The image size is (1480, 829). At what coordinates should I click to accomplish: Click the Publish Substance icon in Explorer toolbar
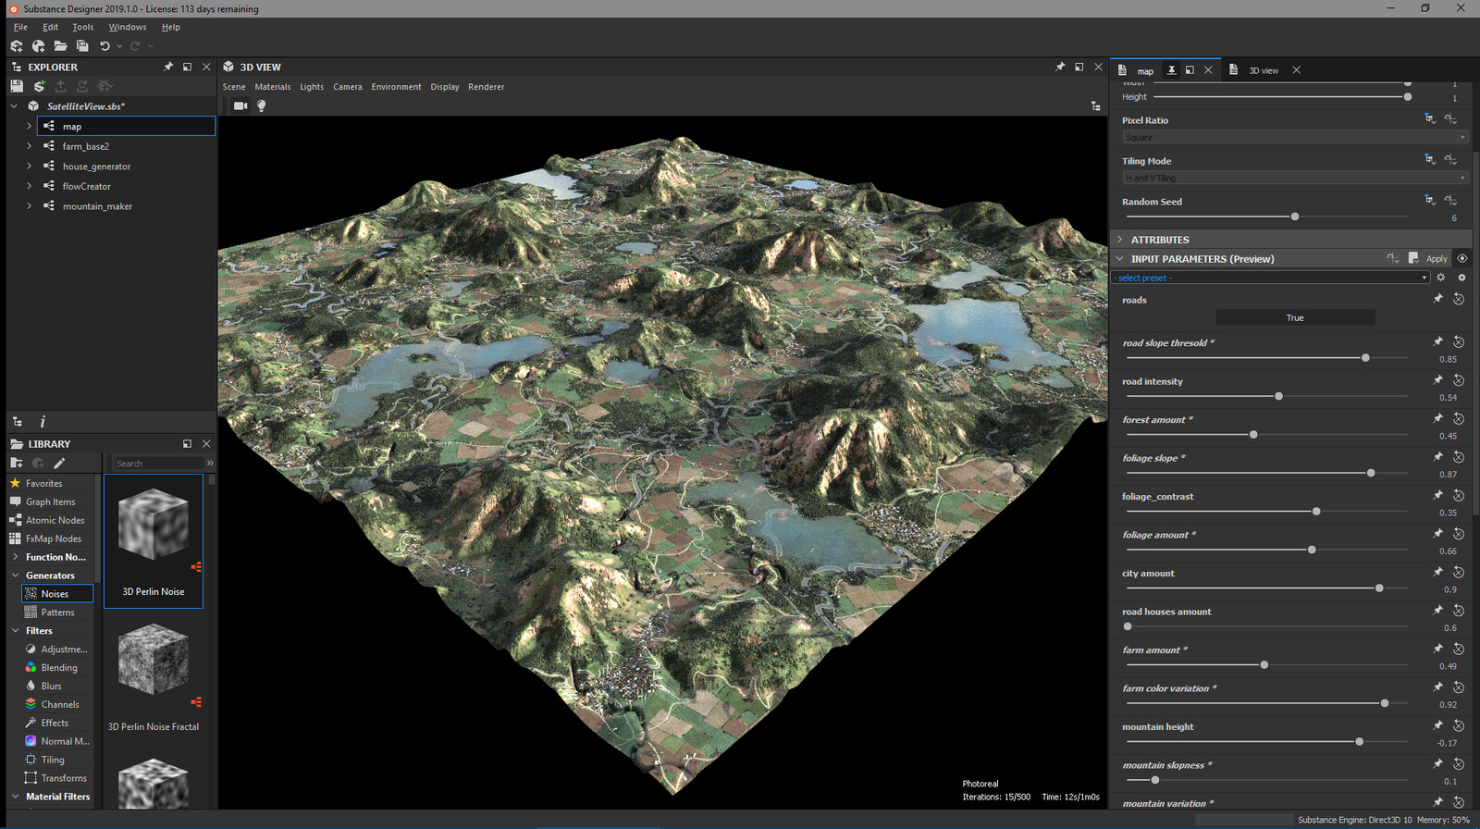pyautogui.click(x=39, y=86)
